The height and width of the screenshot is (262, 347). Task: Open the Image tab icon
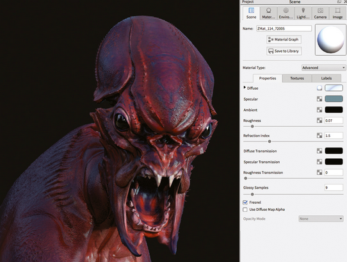tap(337, 13)
